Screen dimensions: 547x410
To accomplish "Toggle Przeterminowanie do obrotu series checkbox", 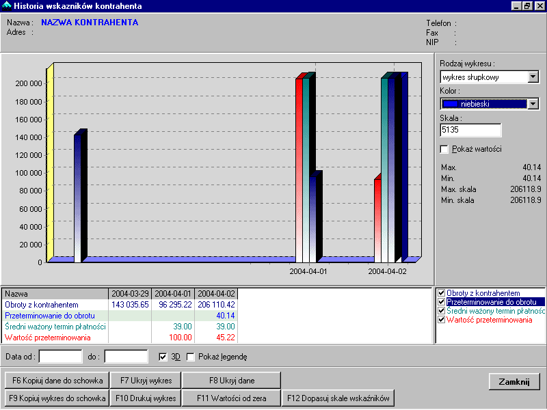I will pyautogui.click(x=441, y=302).
